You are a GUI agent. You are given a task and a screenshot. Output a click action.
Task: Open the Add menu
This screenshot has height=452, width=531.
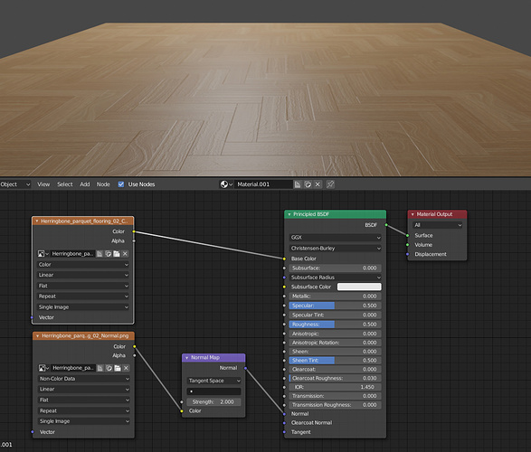(85, 184)
